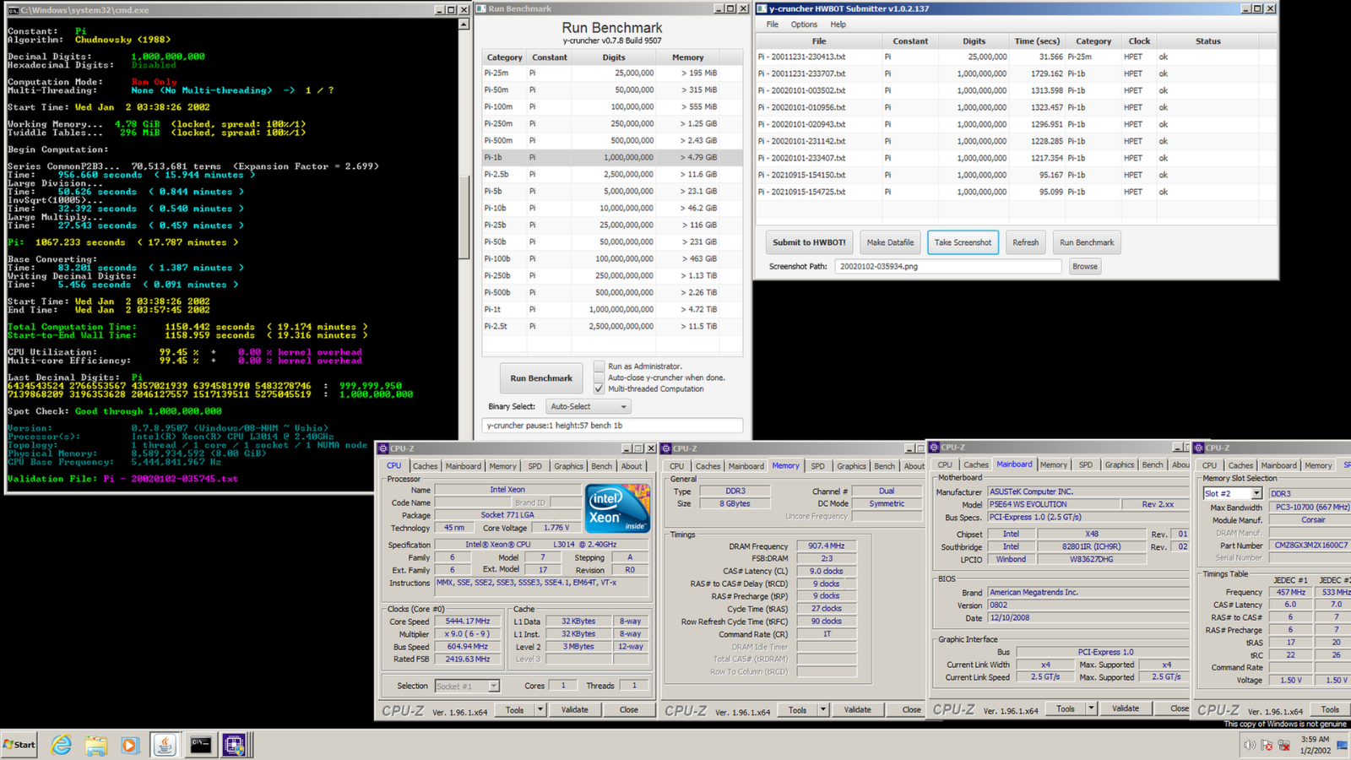Click the Screenshot Path input field

947,266
